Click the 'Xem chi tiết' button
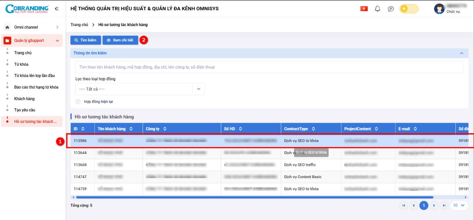The width and height of the screenshot is (474, 220). [120, 40]
